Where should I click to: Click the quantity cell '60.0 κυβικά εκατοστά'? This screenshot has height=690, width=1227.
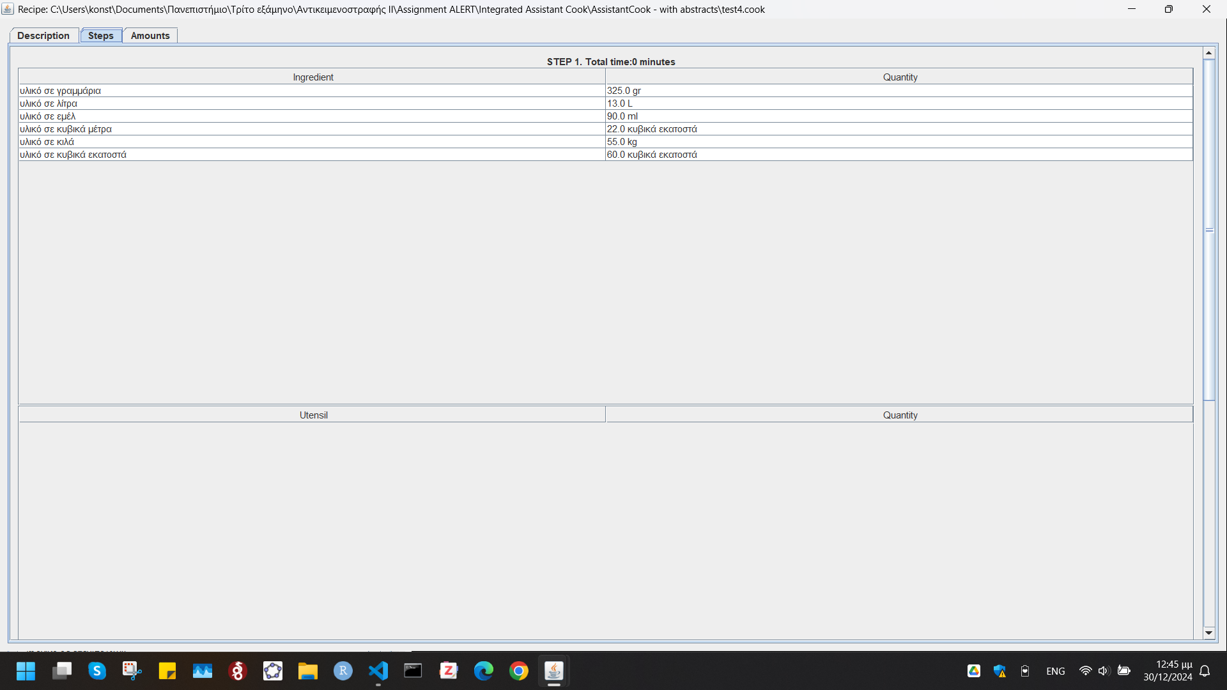pos(899,155)
